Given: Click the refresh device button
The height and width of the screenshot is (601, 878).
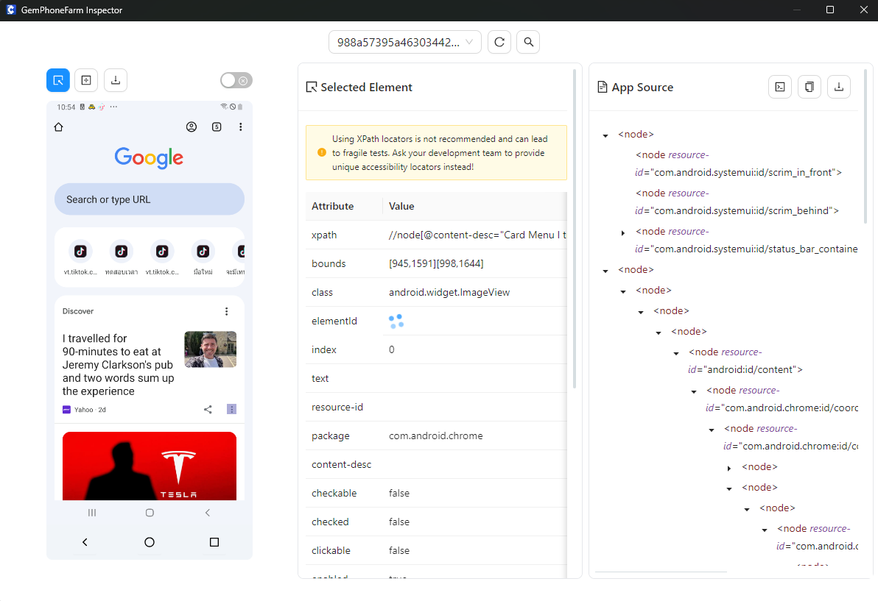Looking at the screenshot, I should tap(499, 42).
